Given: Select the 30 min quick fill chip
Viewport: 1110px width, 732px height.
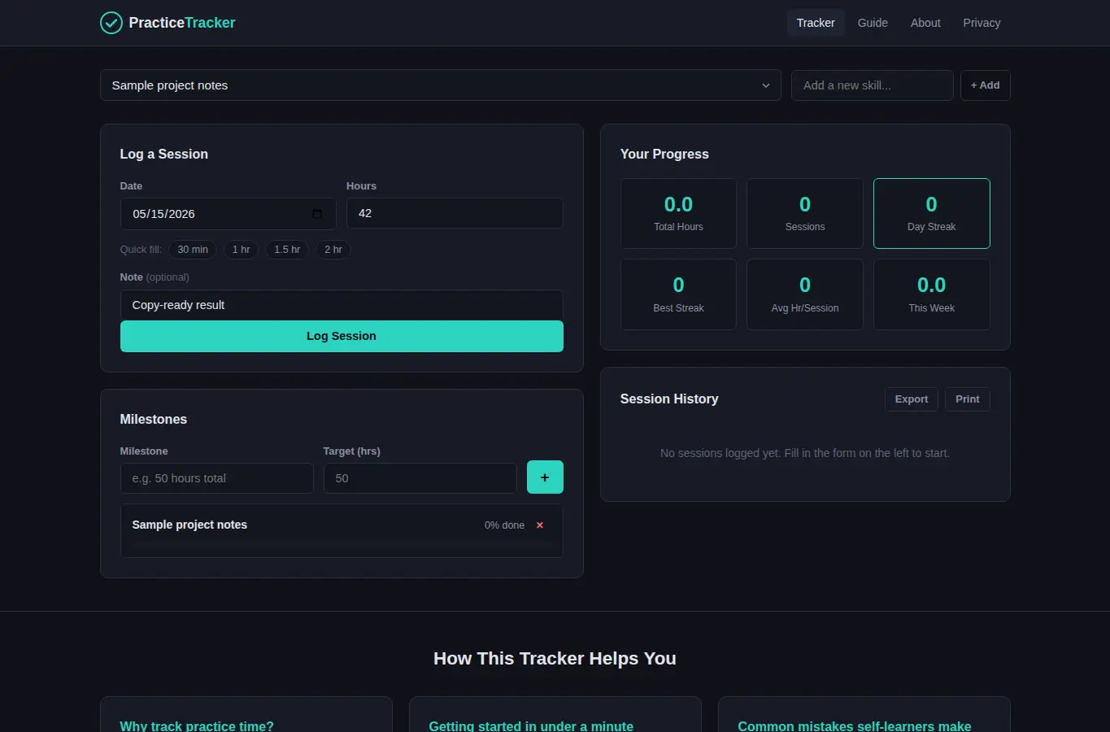Looking at the screenshot, I should (x=193, y=250).
